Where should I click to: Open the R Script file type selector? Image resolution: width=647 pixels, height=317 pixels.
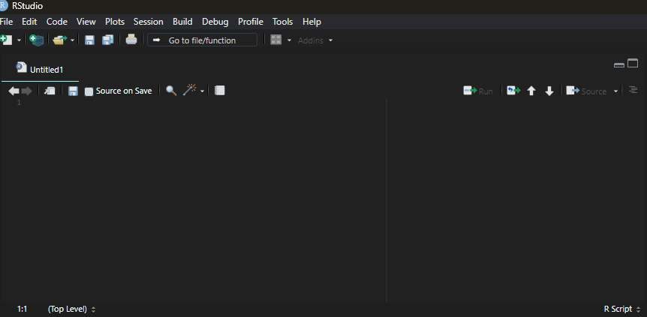click(x=621, y=309)
